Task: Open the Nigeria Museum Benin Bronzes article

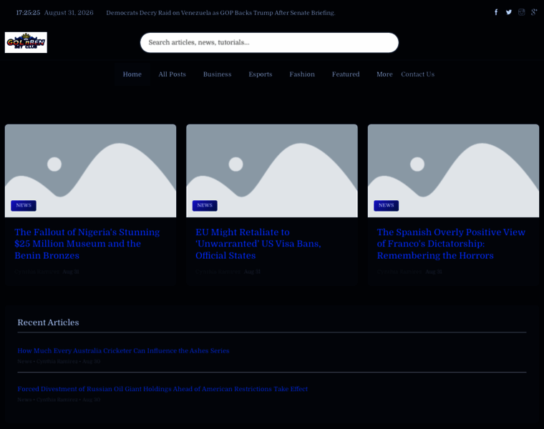Action: 87,244
